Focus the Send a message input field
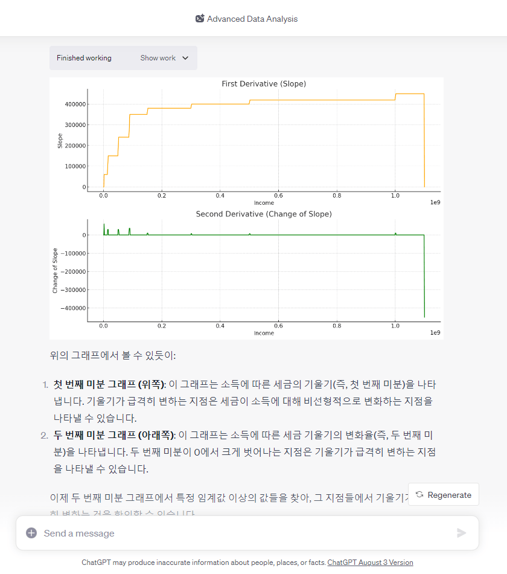This screenshot has width=507, height=574. point(241,533)
